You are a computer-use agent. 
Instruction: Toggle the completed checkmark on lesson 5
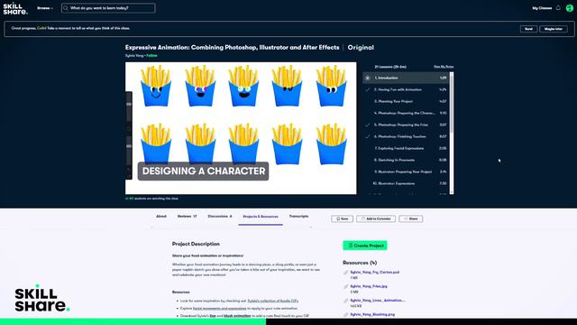(x=367, y=125)
